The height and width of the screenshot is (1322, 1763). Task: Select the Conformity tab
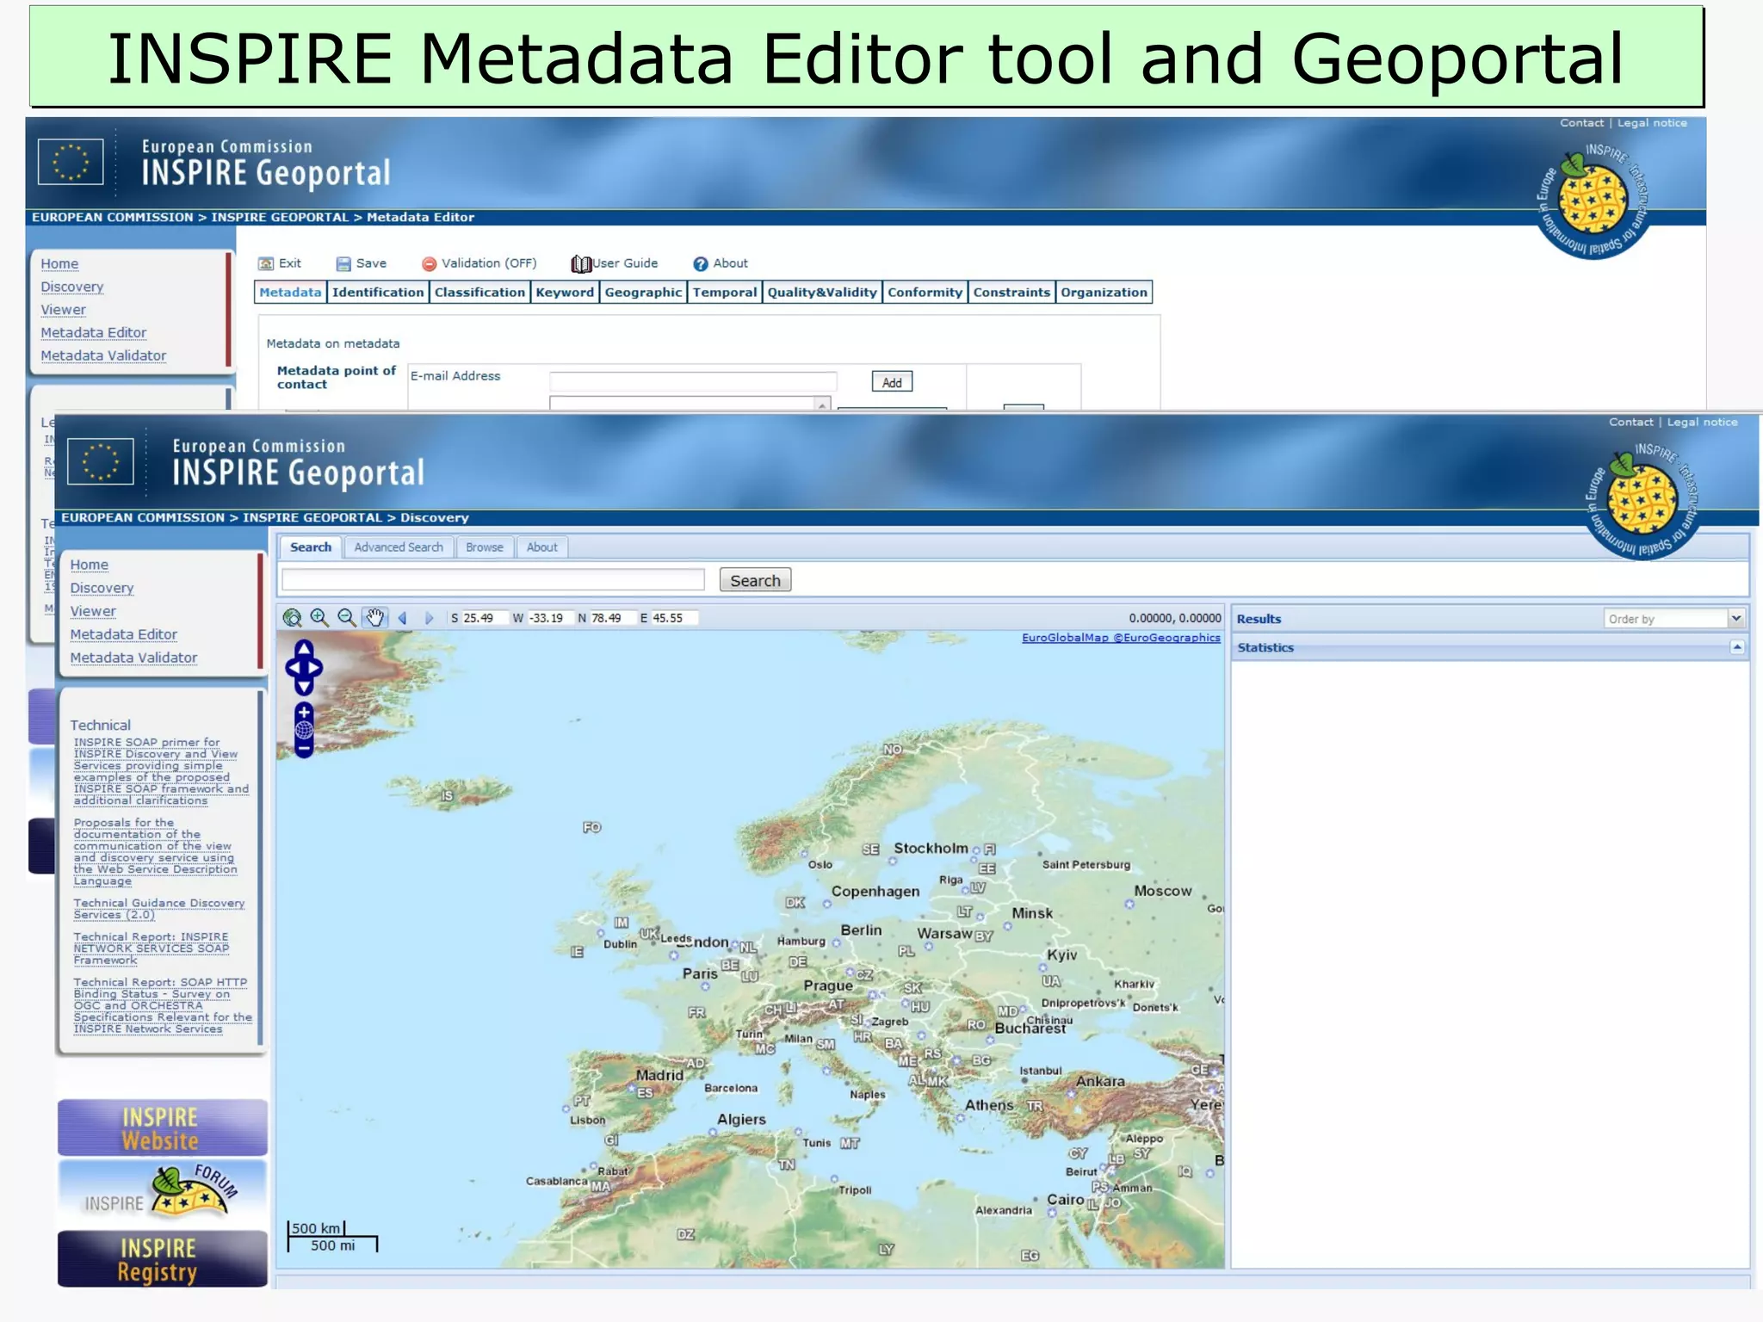pos(925,293)
